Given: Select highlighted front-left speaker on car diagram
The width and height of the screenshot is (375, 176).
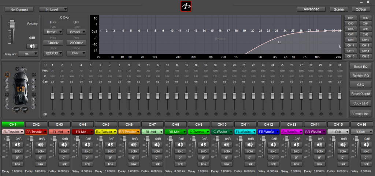Looking at the screenshot, I should pyautogui.click(x=8, y=75).
